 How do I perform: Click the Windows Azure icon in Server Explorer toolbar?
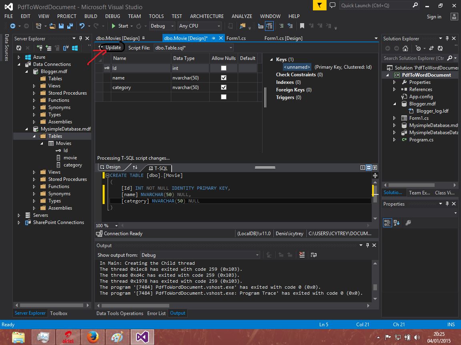(75, 48)
